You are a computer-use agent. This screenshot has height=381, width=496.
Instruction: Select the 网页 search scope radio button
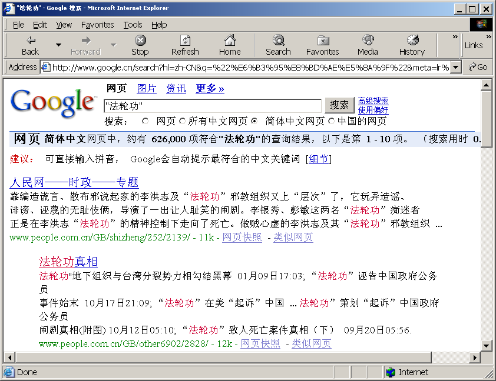coord(146,121)
